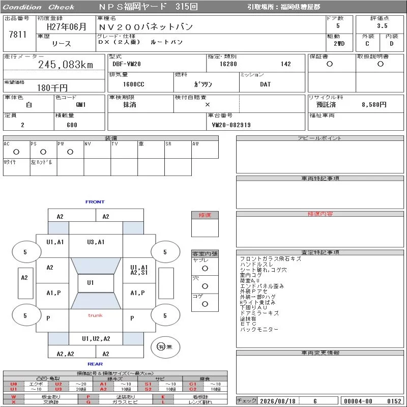Click the red U3 legend swatch

[x=59, y=389]
